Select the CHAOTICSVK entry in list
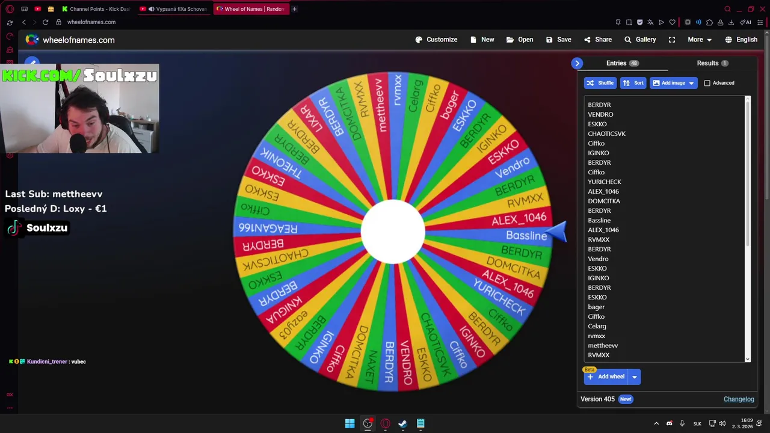The height and width of the screenshot is (433, 770). [x=606, y=134]
